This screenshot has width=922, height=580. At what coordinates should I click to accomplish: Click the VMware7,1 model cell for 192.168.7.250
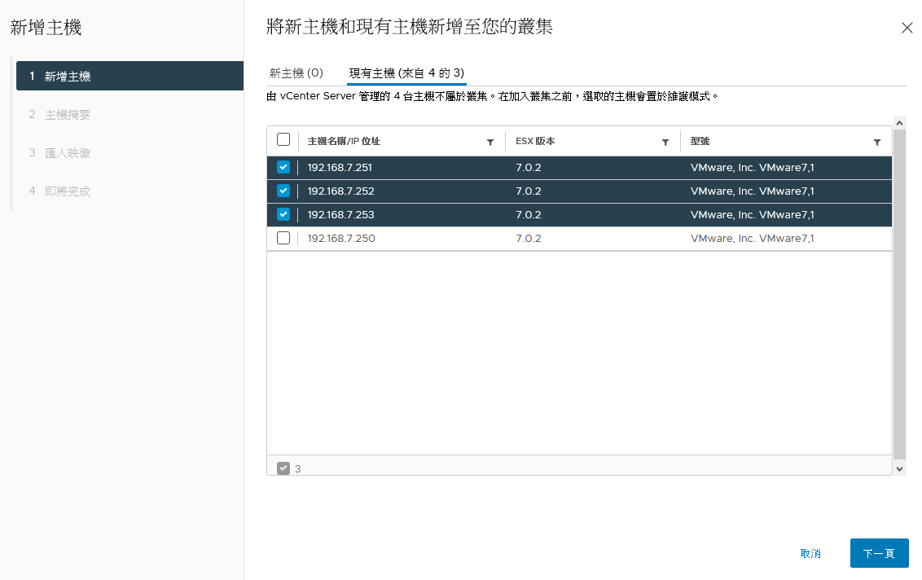(752, 238)
